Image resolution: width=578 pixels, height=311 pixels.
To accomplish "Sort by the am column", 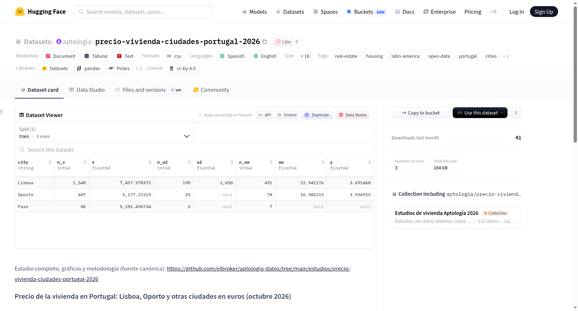I will pyautogui.click(x=323, y=162).
